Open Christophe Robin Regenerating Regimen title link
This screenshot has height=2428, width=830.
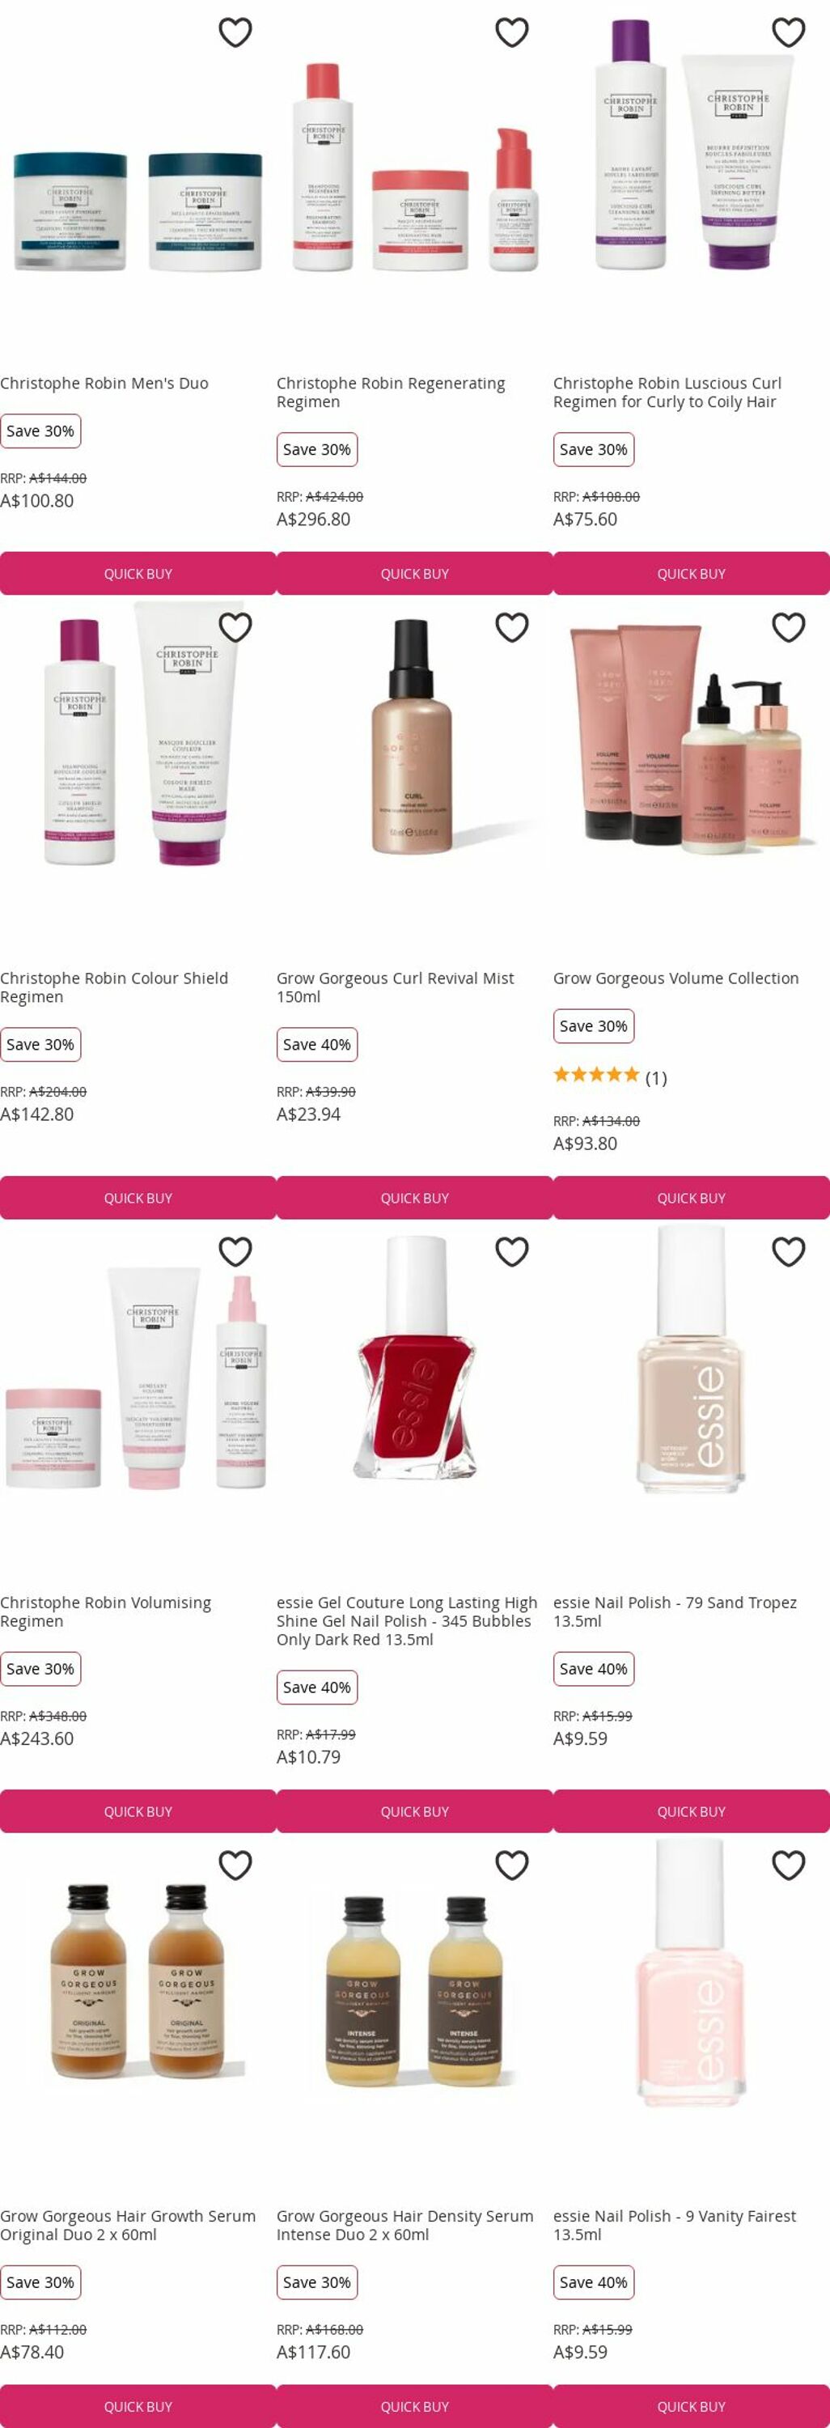(390, 392)
